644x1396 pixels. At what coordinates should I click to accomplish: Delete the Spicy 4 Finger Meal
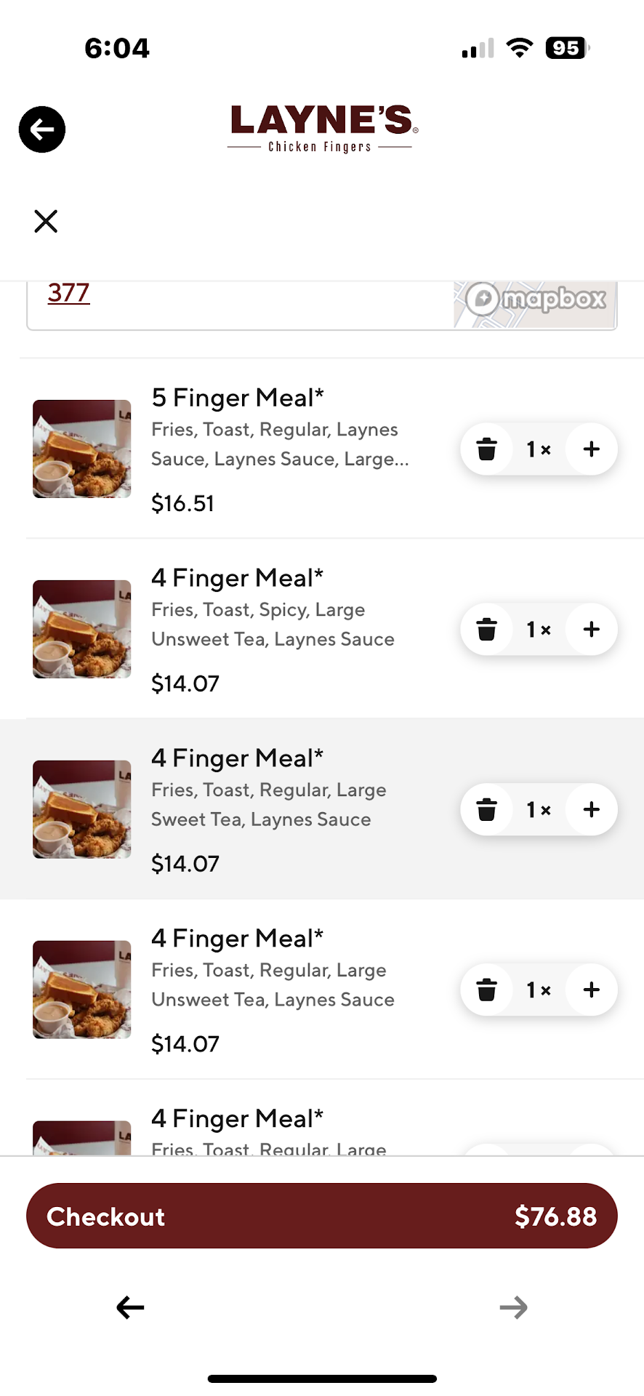[487, 630]
